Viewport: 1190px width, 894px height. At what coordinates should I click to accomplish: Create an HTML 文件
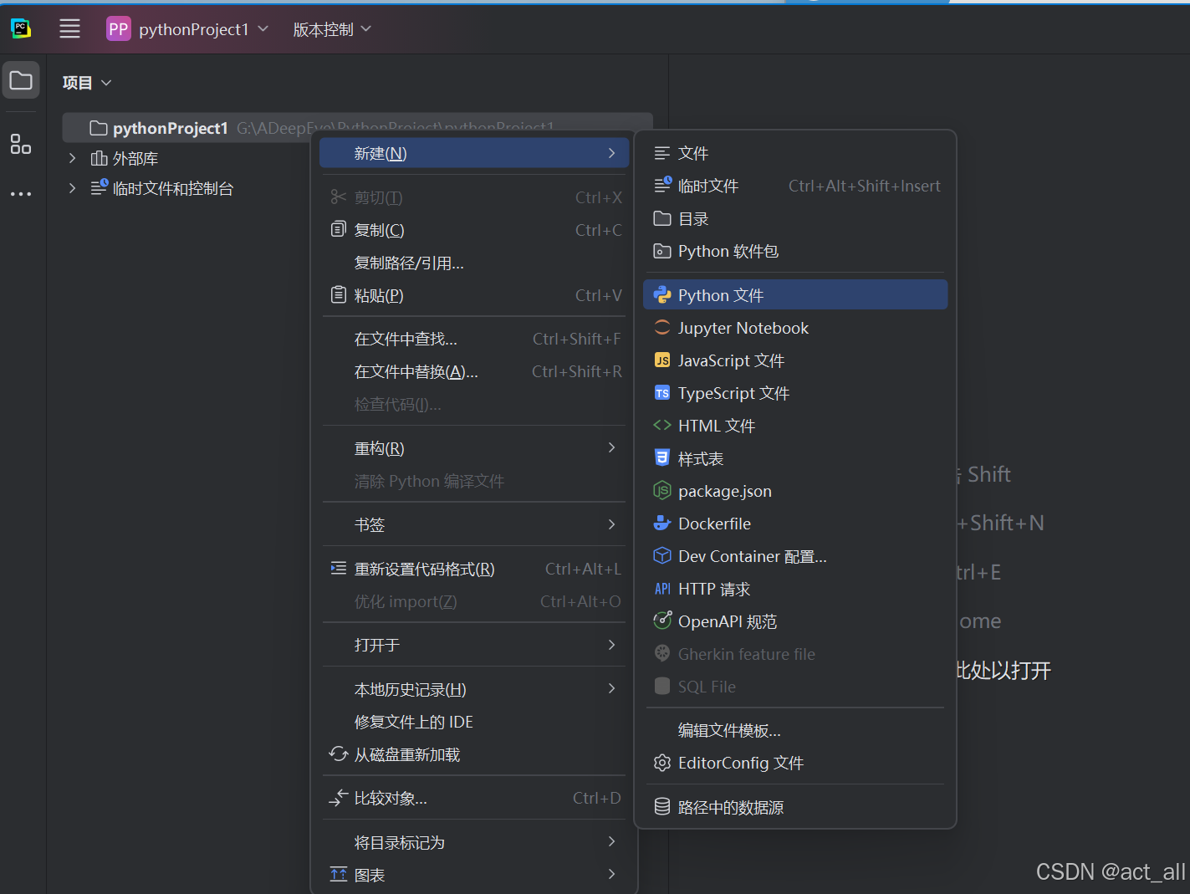click(x=716, y=425)
